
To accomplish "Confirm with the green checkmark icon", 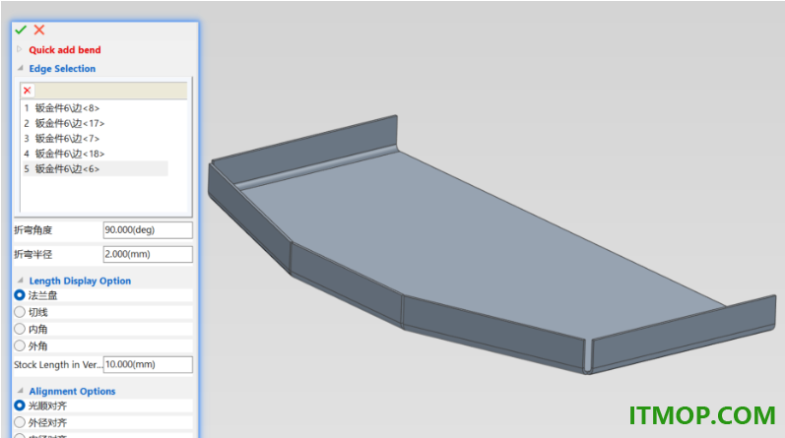I will 21,31.
